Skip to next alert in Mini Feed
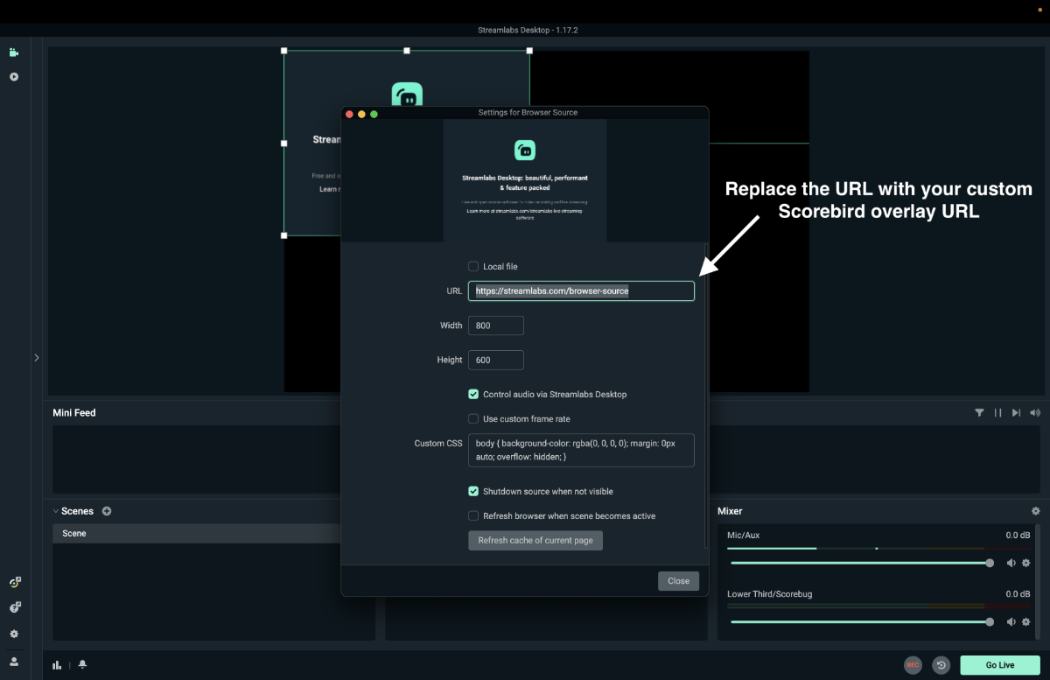This screenshot has width=1050, height=680. (1016, 413)
